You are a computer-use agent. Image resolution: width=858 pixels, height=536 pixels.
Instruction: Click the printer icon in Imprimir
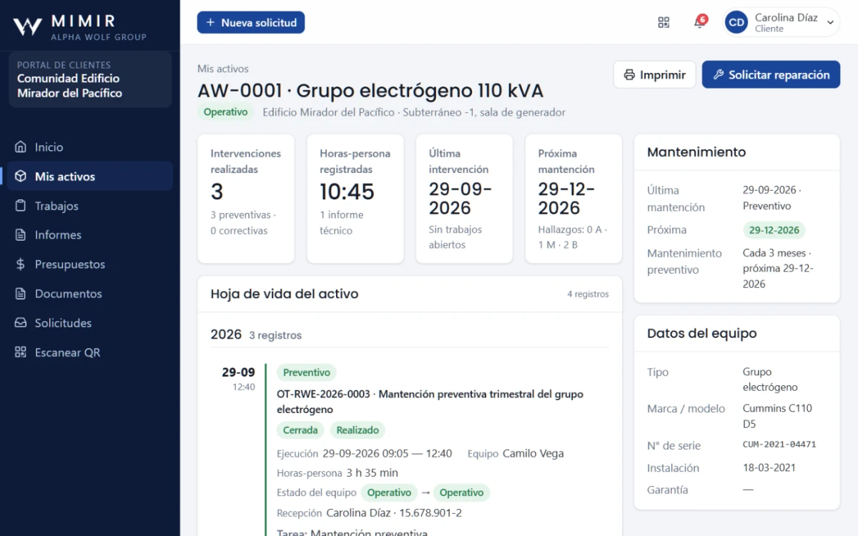(629, 75)
